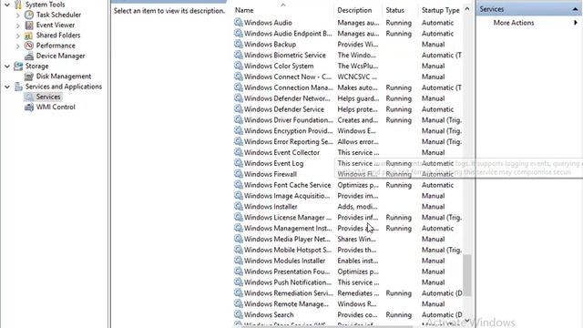This screenshot has height=328, width=583.
Task: Select Windows Defender Network service row
Action: 348,98
